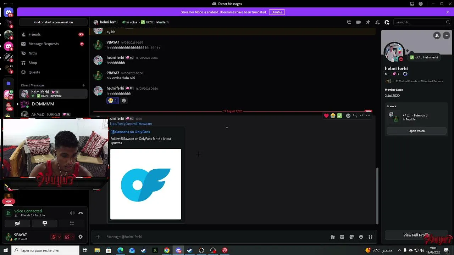
Task: Open the emoji picker in message bar
Action: 361,237
